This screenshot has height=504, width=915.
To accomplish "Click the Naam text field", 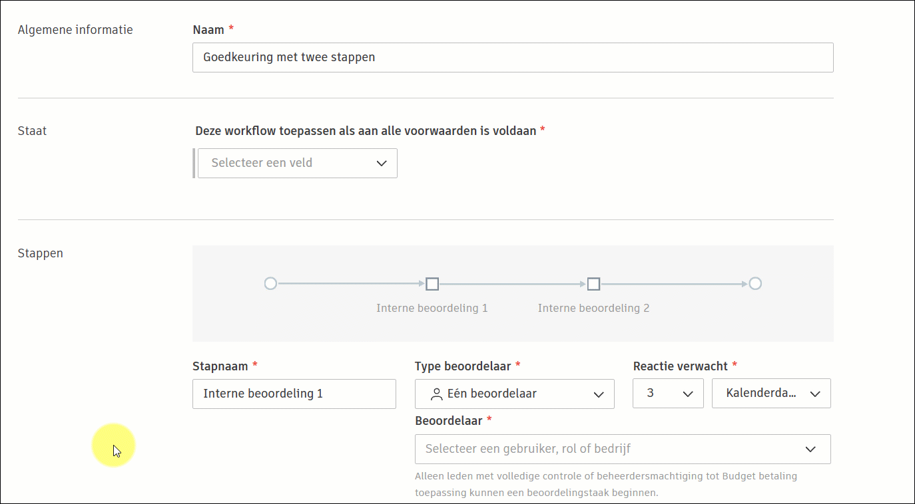I will [x=512, y=57].
